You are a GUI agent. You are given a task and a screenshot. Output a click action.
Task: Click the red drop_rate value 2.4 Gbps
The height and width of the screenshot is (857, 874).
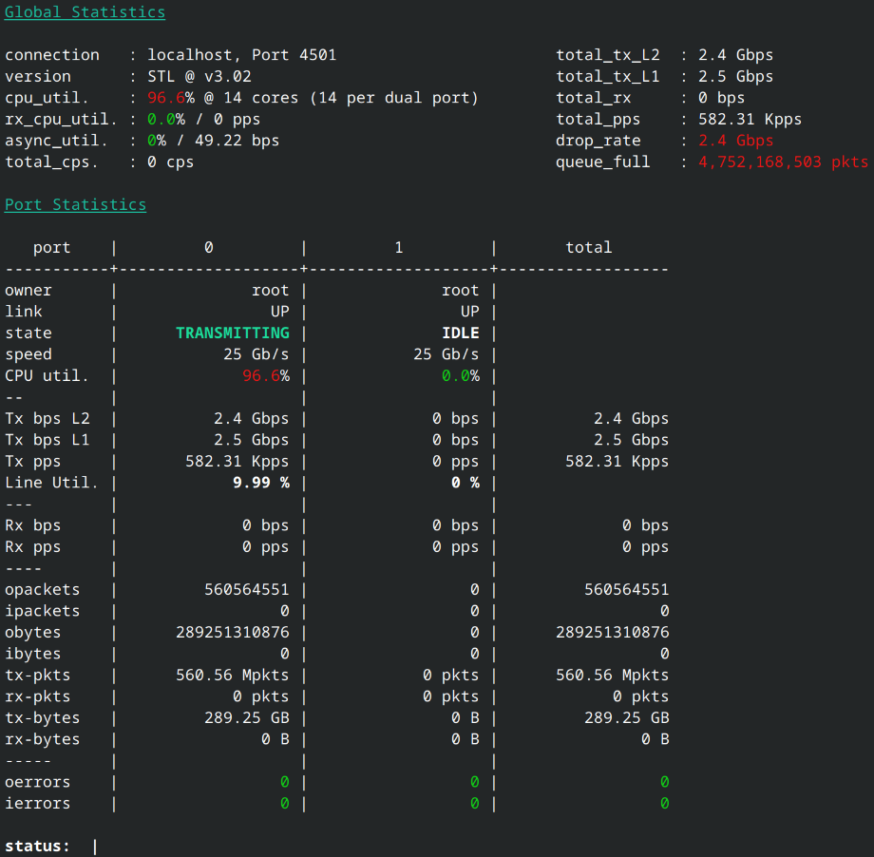coord(735,141)
